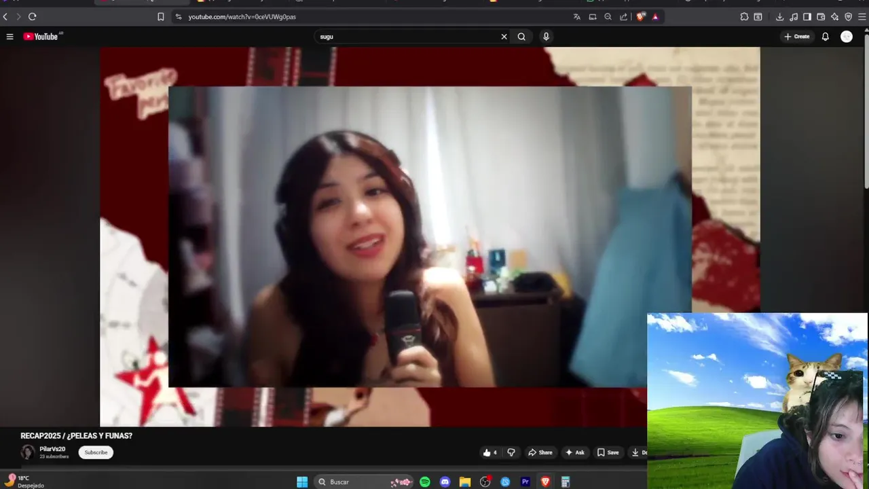Share this page via the address bar icon
This screenshot has height=489, width=869.
point(624,16)
